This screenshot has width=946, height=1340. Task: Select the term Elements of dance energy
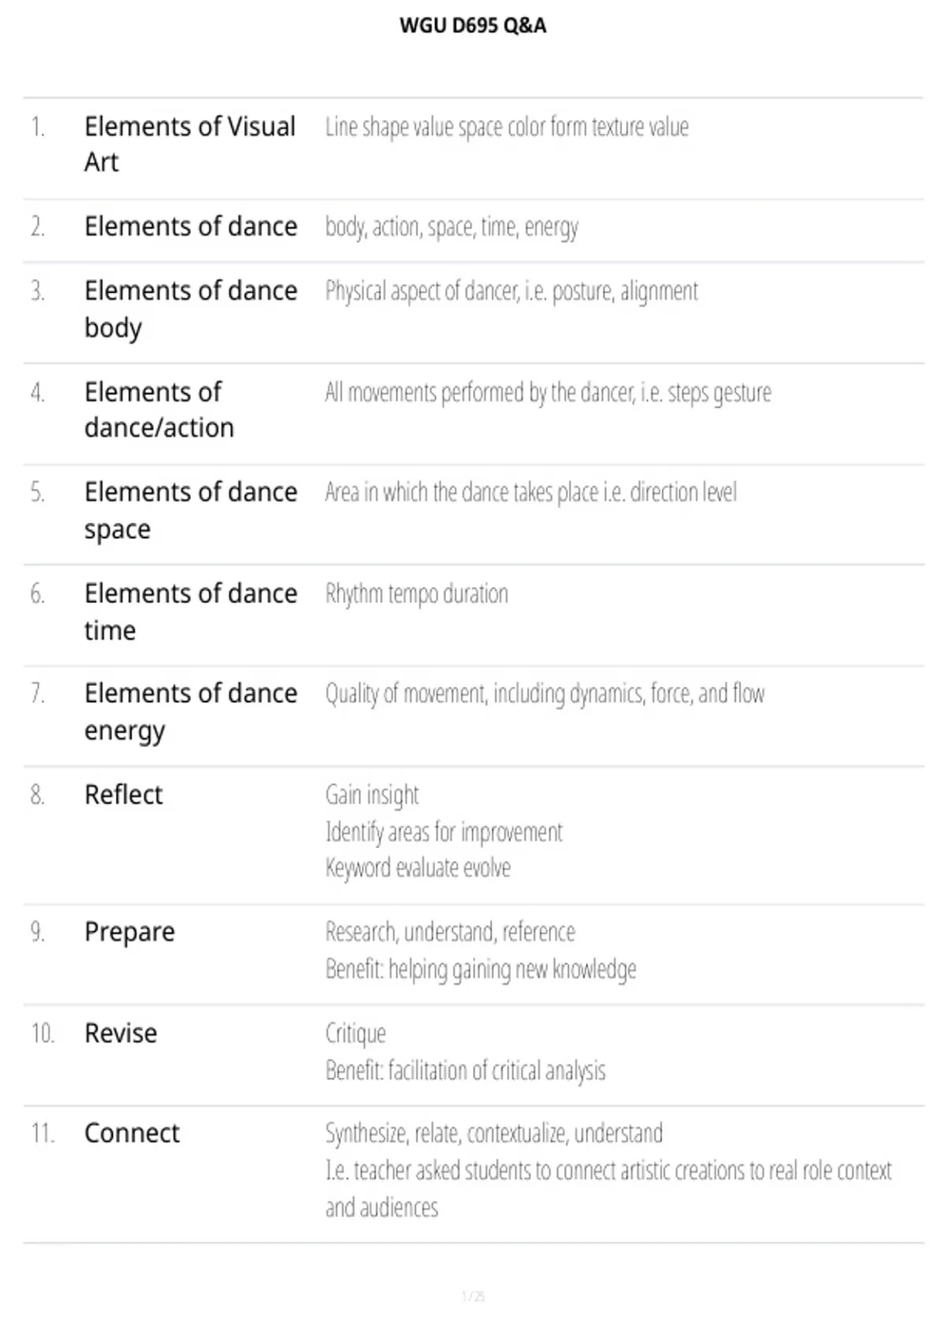pyautogui.click(x=191, y=712)
